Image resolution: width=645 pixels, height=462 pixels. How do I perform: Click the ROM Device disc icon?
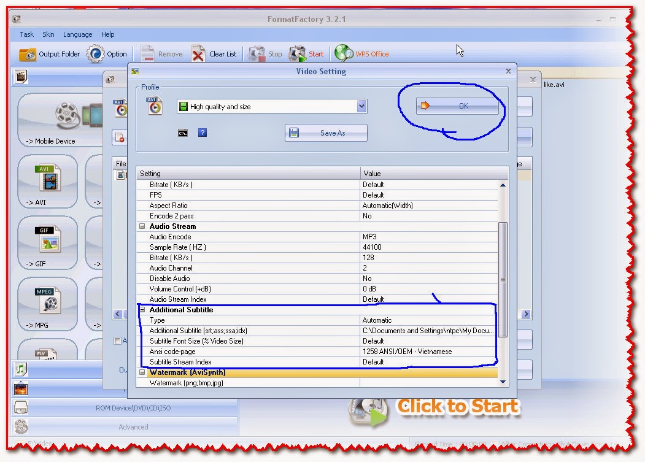[21, 407]
